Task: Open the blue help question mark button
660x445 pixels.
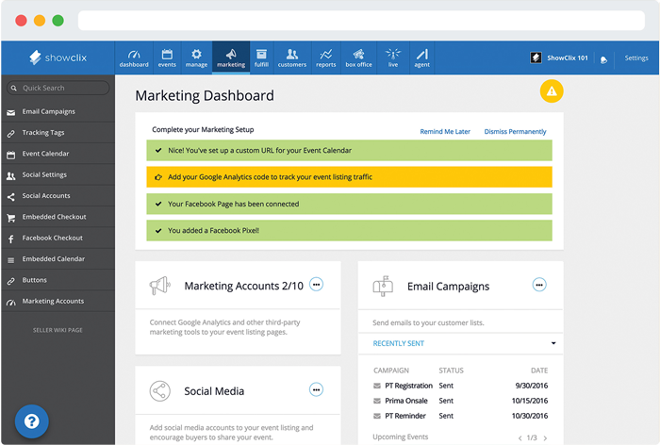Action: coord(31,420)
